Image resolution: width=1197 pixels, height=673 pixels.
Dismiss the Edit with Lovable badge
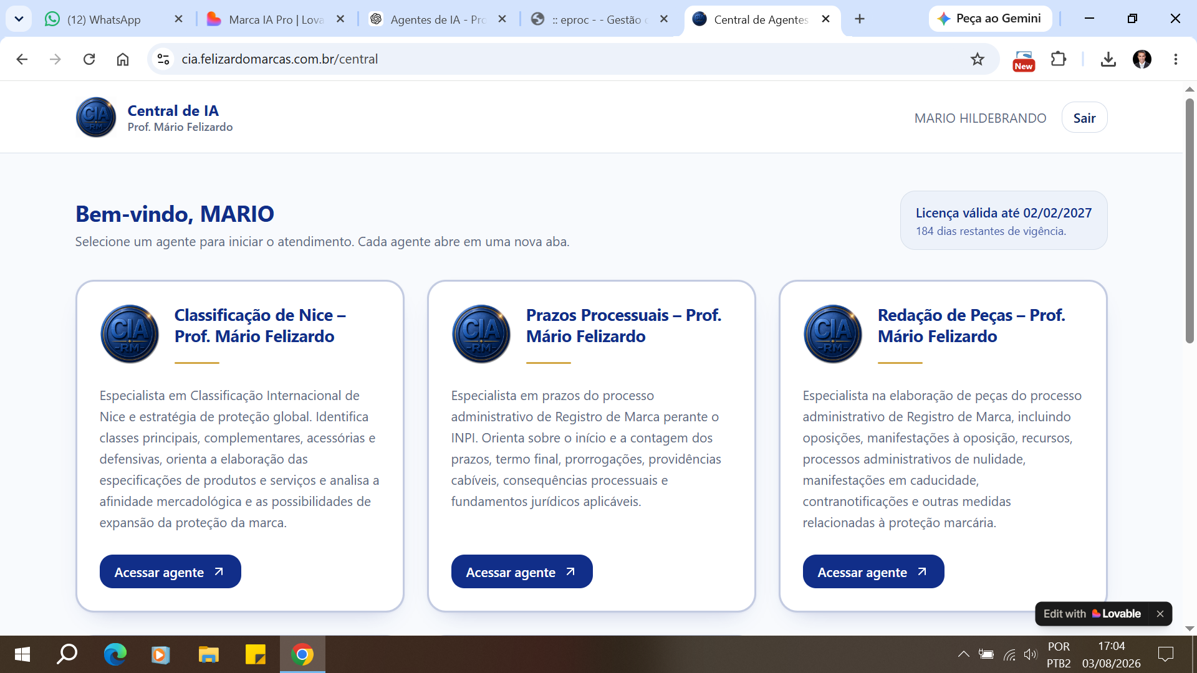1160,614
